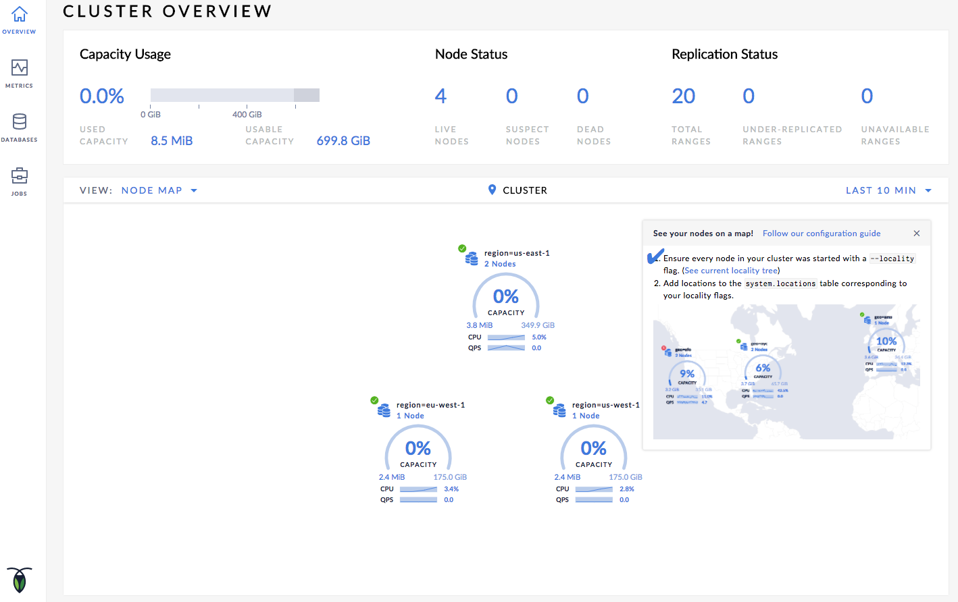
Task: Open the See current locality tree link
Action: point(731,270)
